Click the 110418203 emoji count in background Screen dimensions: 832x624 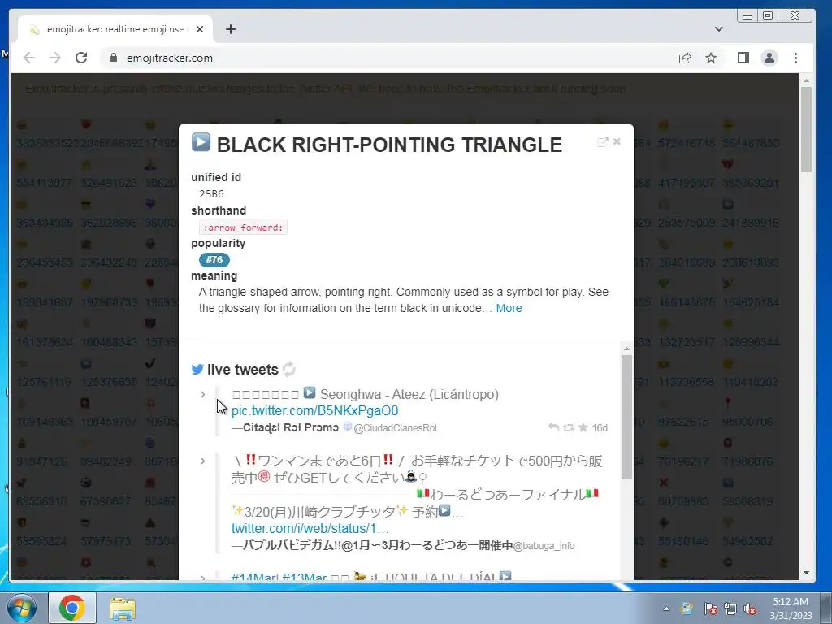coord(750,382)
